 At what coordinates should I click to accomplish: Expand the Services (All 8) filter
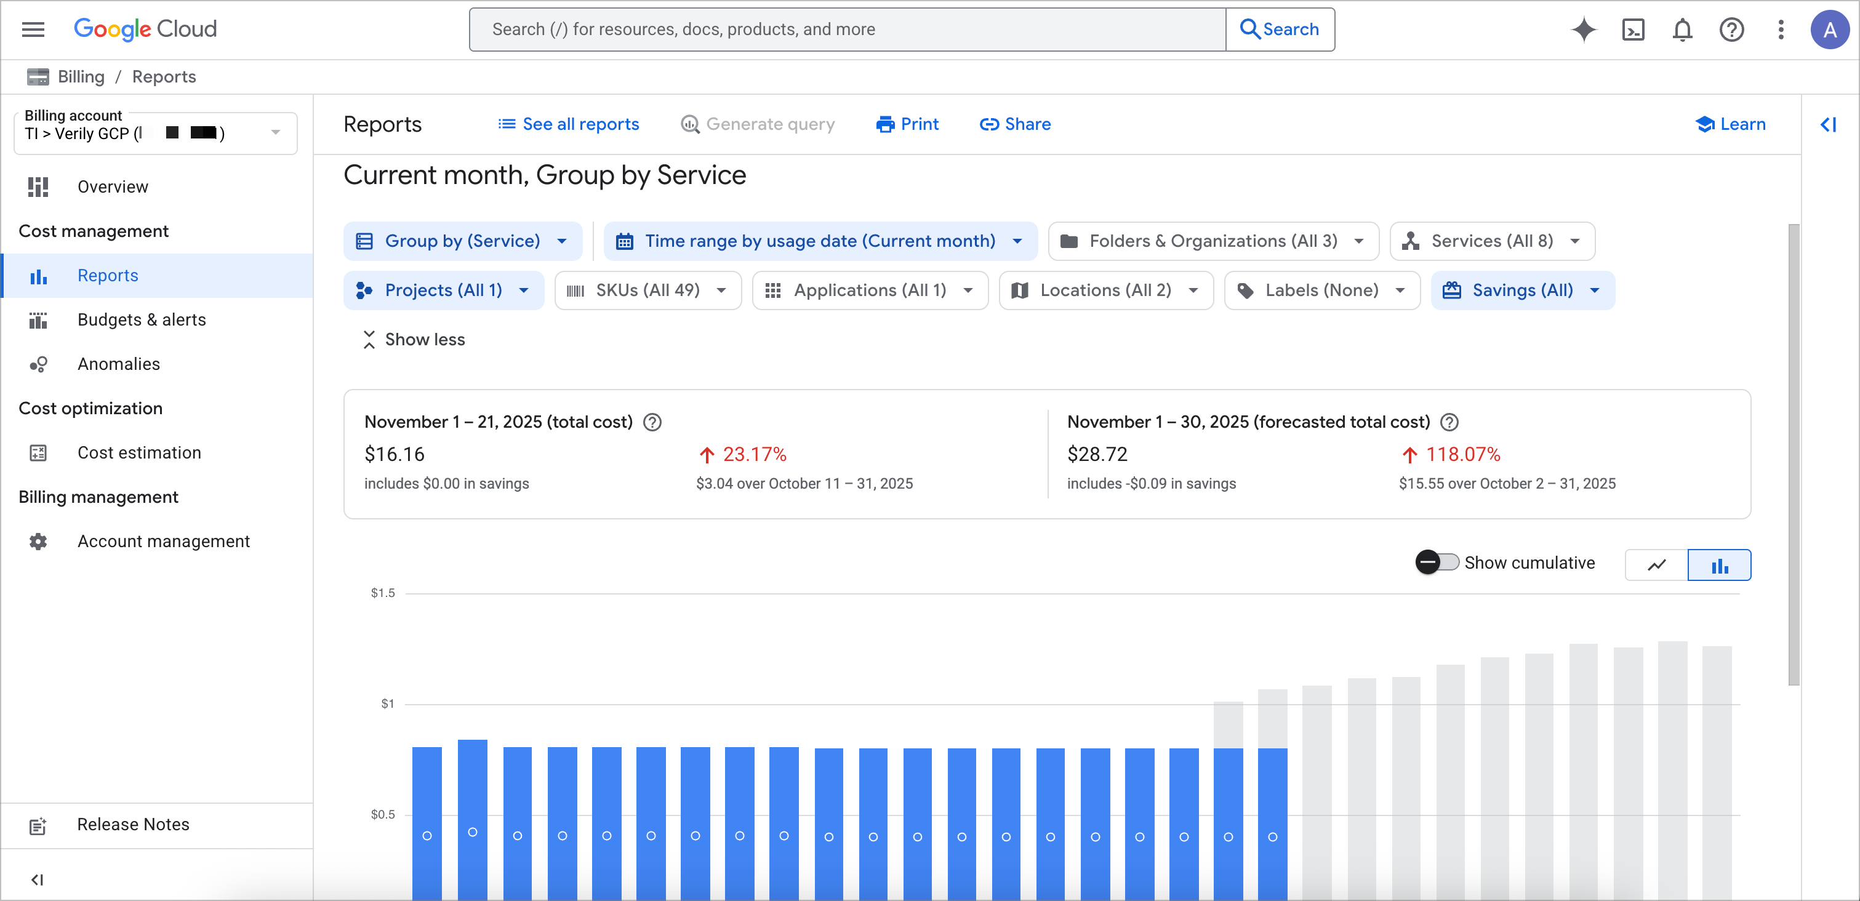[x=1492, y=241]
